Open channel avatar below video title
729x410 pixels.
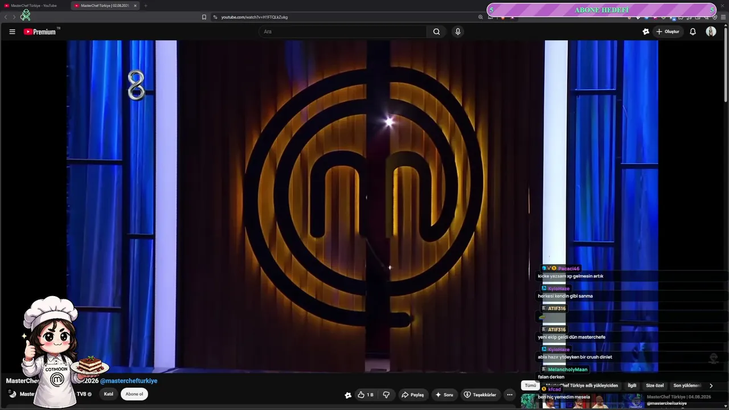12,394
